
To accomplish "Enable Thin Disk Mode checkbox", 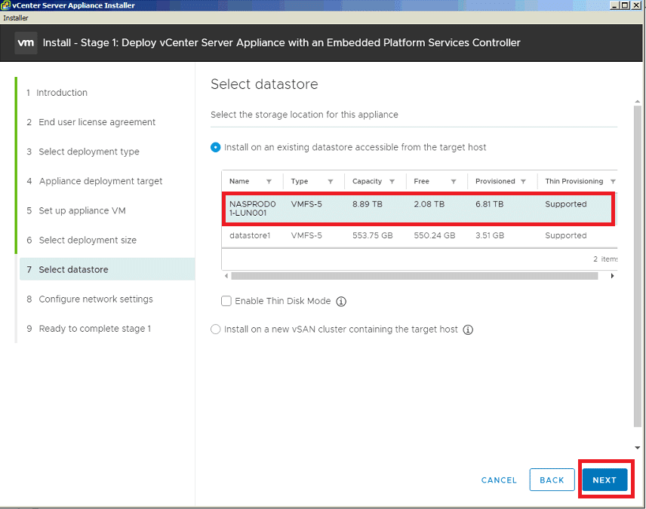I will coord(226,301).
